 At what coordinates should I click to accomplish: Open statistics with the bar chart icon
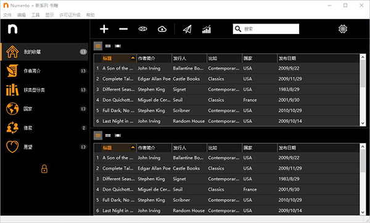[x=207, y=29]
